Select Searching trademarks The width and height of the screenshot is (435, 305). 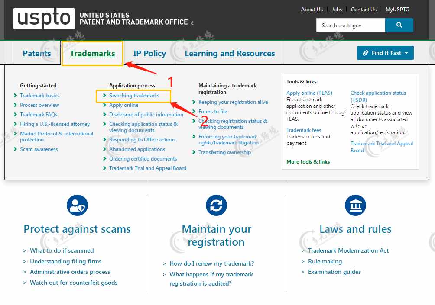pos(134,96)
